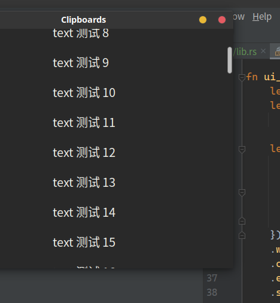The image size is (280, 303).
Task: Switch to the lib.rs tab
Action: (x=245, y=51)
